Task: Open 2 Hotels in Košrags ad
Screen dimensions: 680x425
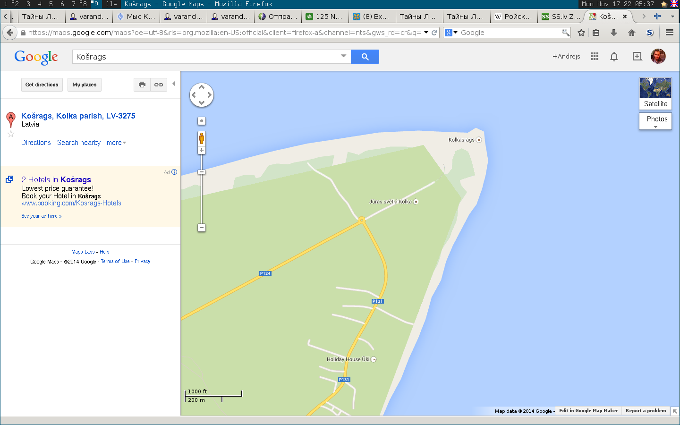Action: point(56,179)
